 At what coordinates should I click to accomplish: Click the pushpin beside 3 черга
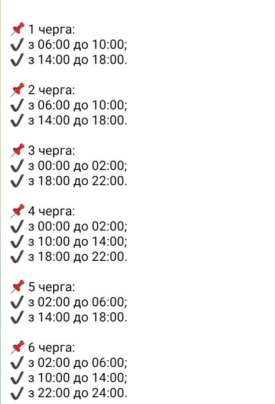click(x=17, y=151)
